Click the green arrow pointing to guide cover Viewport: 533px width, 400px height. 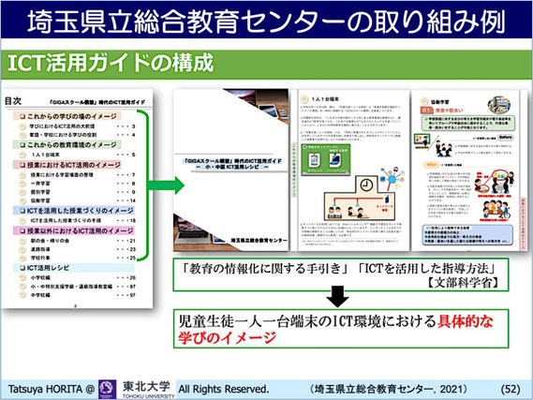tap(167, 185)
